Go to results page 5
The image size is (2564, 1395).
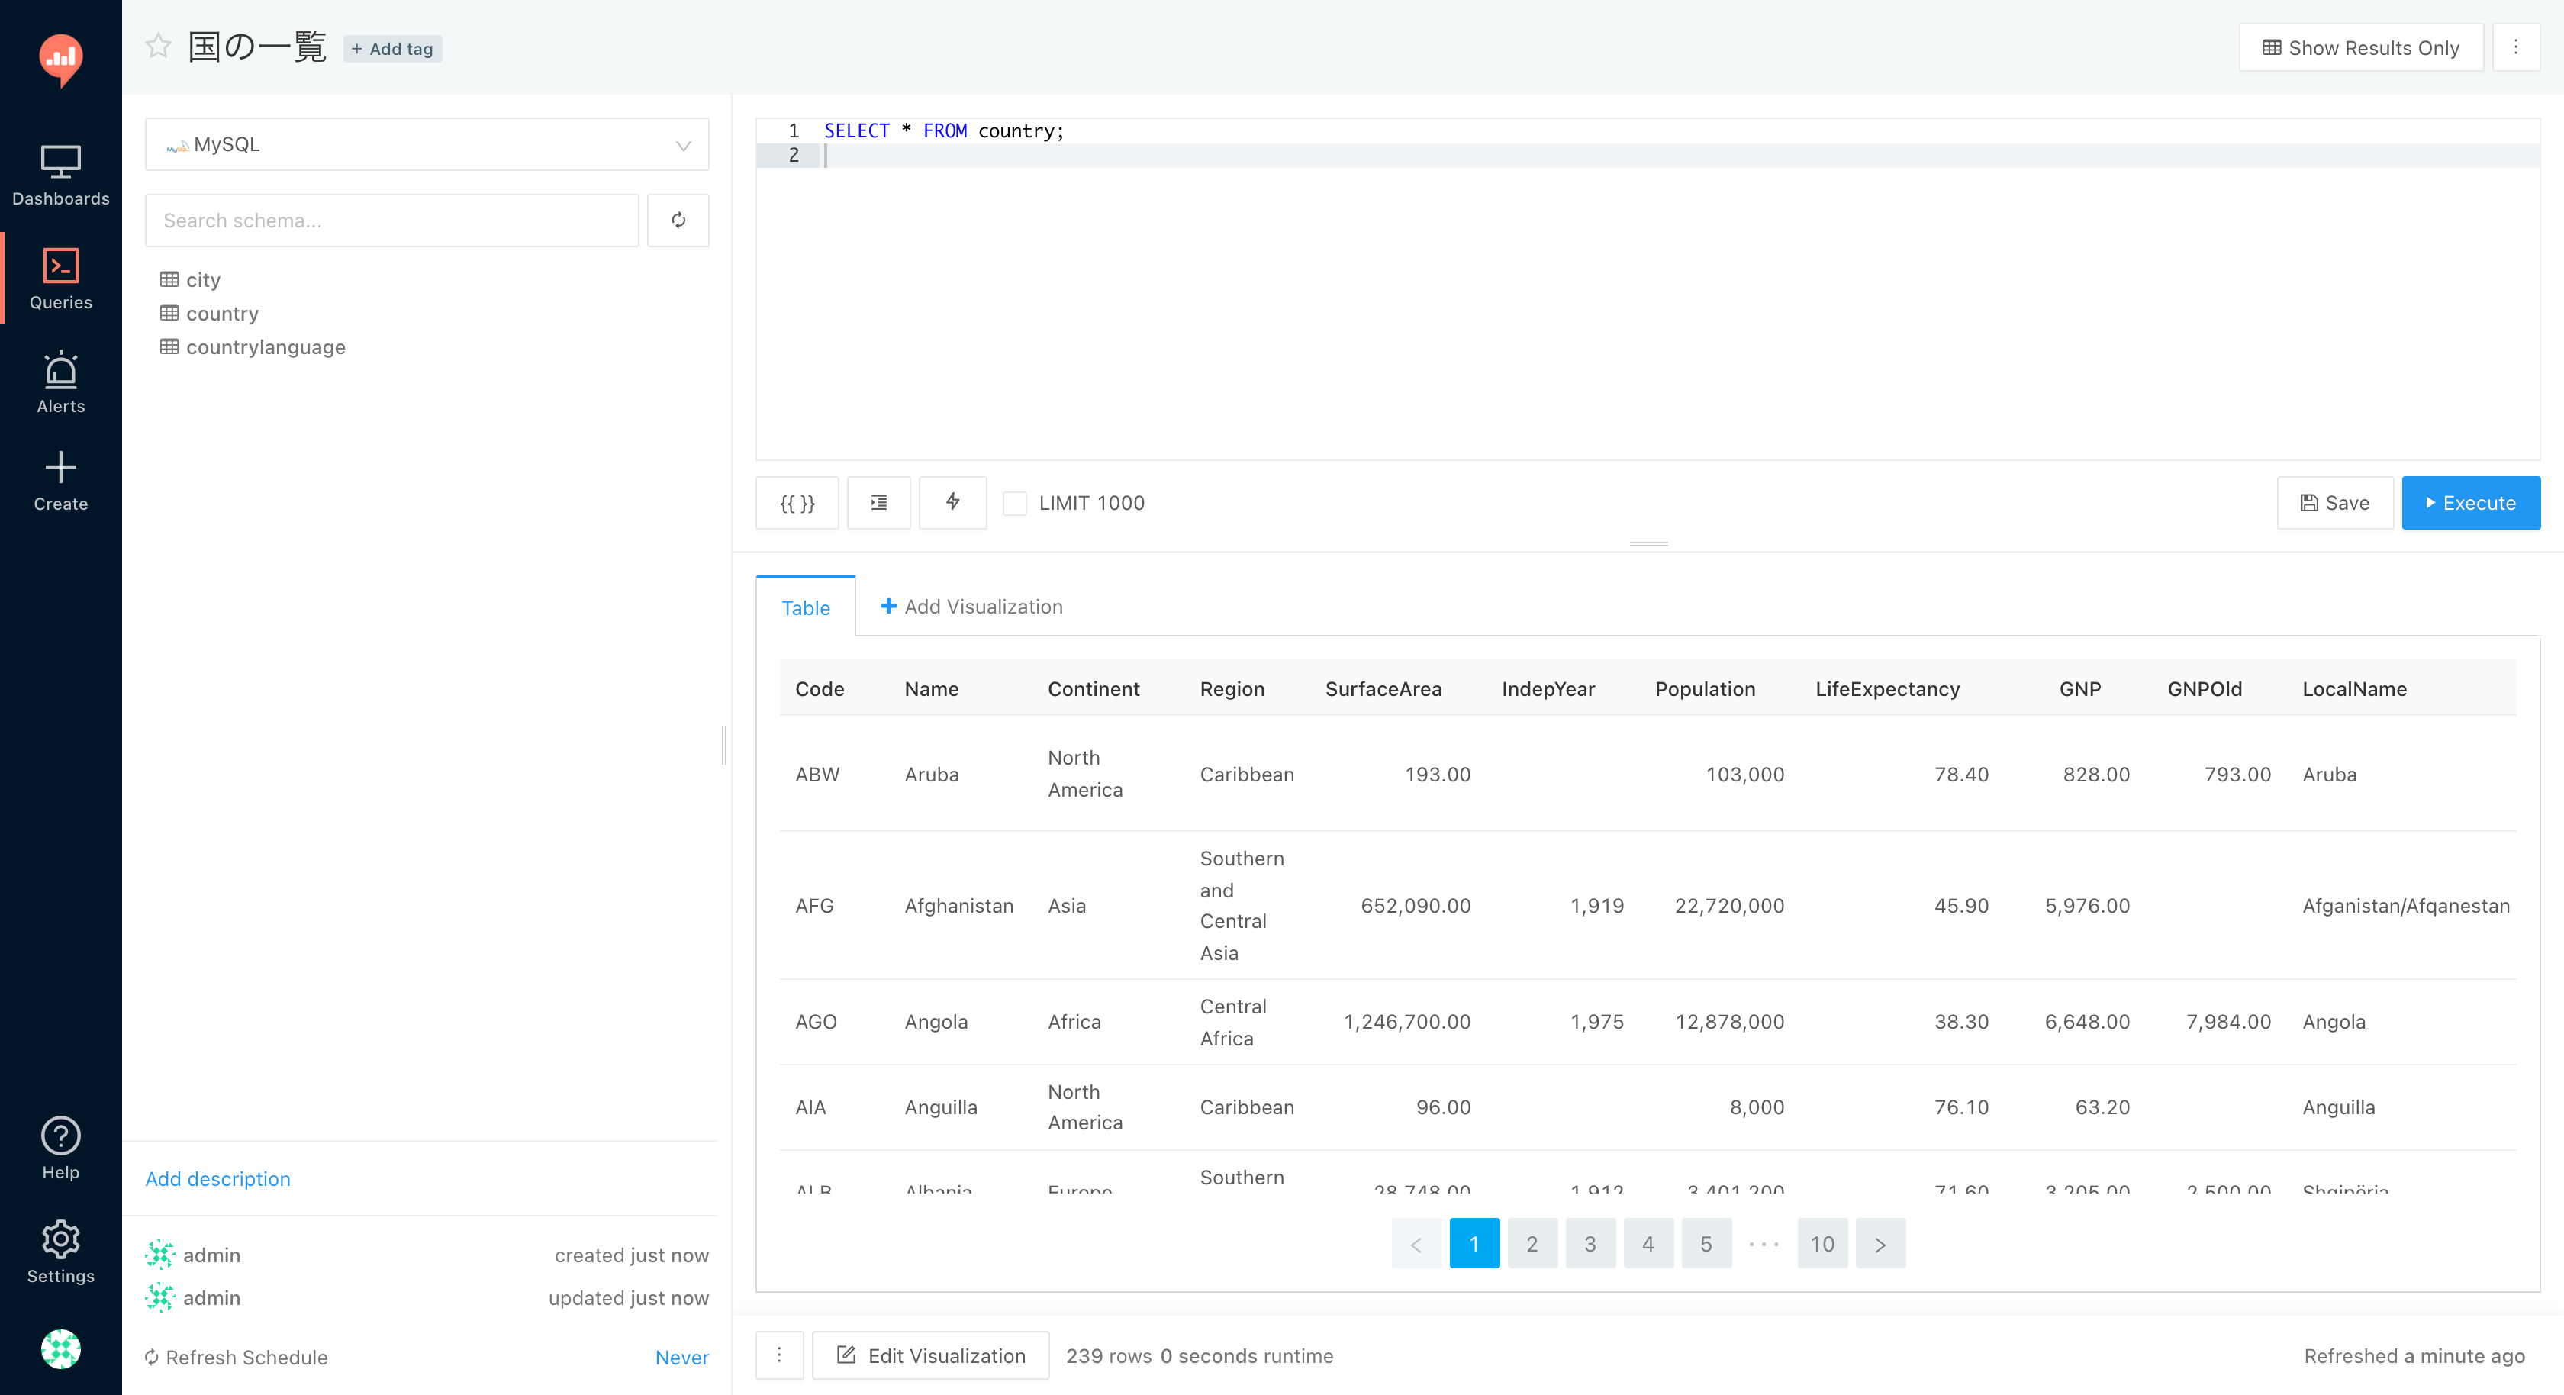click(1706, 1244)
